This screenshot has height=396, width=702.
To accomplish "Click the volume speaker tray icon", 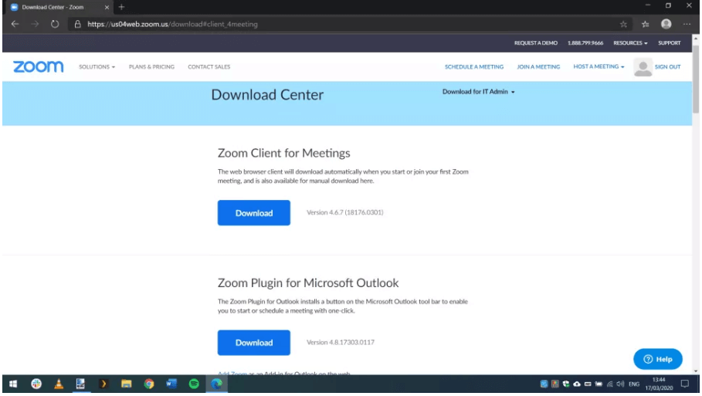I will pyautogui.click(x=620, y=384).
